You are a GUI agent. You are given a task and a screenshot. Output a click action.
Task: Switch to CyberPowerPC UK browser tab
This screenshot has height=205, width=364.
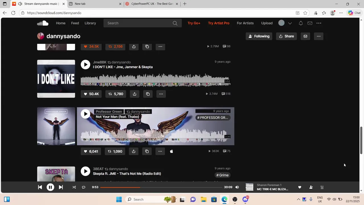click(x=152, y=4)
